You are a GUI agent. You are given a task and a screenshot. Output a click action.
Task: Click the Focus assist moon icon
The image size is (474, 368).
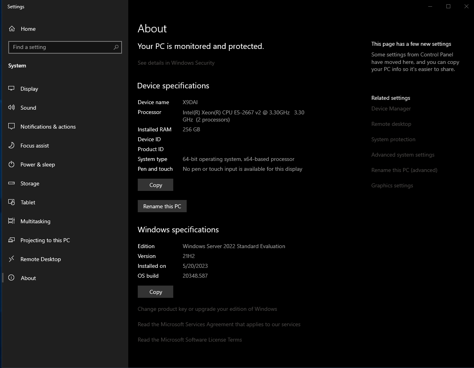[11, 146]
